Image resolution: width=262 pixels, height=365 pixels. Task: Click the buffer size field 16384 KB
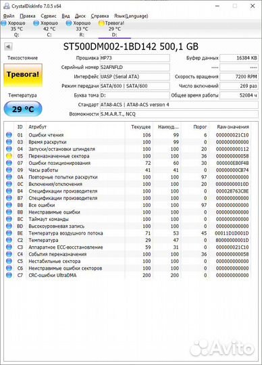point(239,58)
